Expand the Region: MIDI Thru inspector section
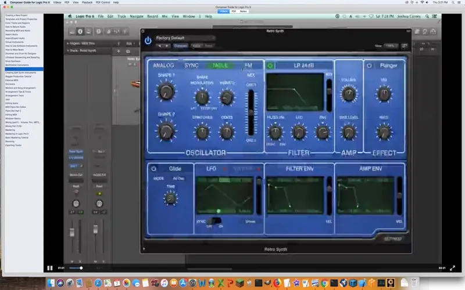The image size is (465, 290). pos(68,43)
